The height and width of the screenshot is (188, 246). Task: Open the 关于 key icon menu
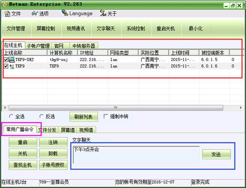click(103, 13)
